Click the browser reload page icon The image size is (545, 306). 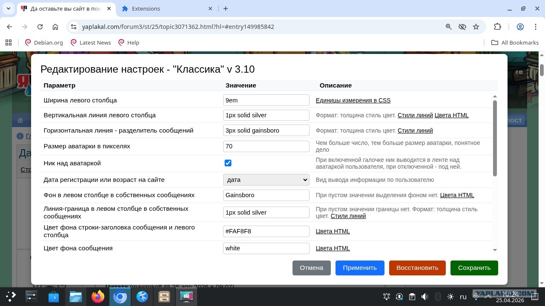tap(40, 27)
